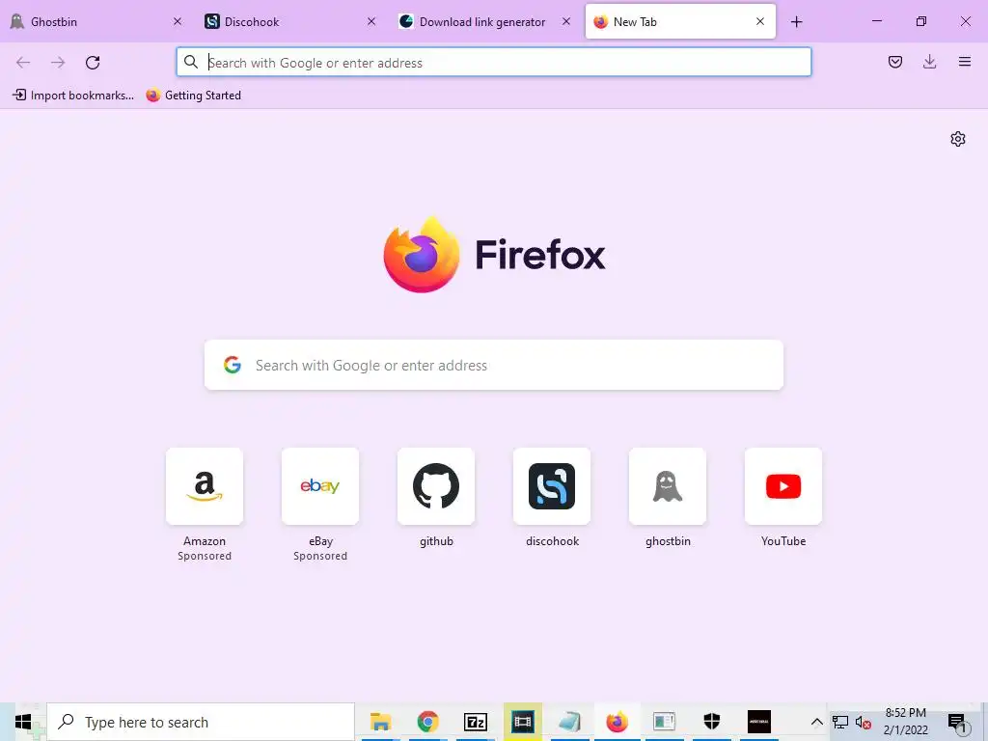Open the notification center
988x741 pixels.
(x=957, y=723)
